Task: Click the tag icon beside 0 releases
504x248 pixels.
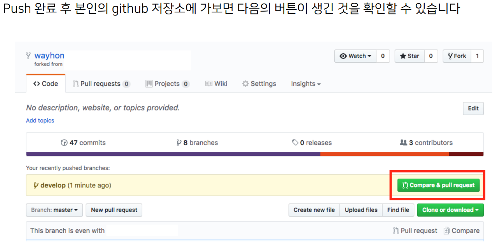Action: coord(295,143)
